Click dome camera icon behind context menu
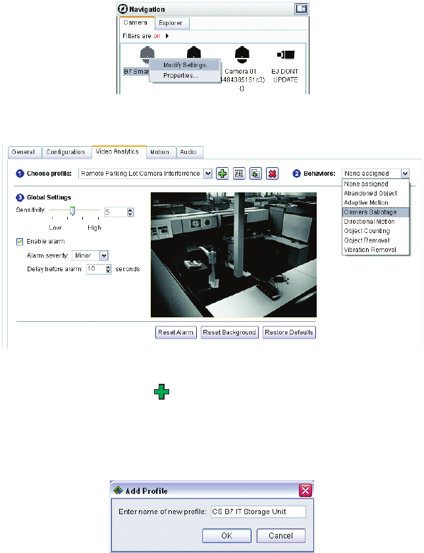Screen dimensions: 424x553 [194, 53]
